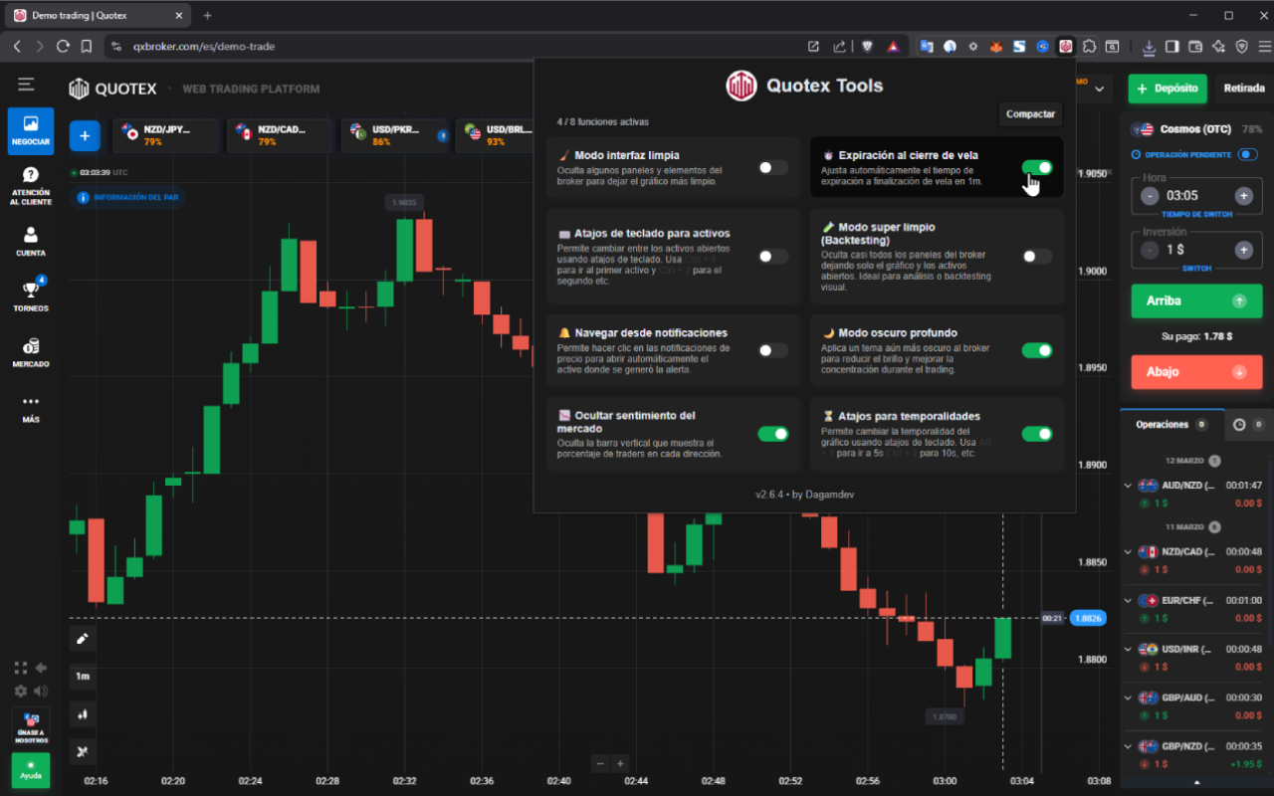This screenshot has height=796, width=1274.
Task: Enable Modo interfaz limpia toggle
Action: tap(773, 167)
